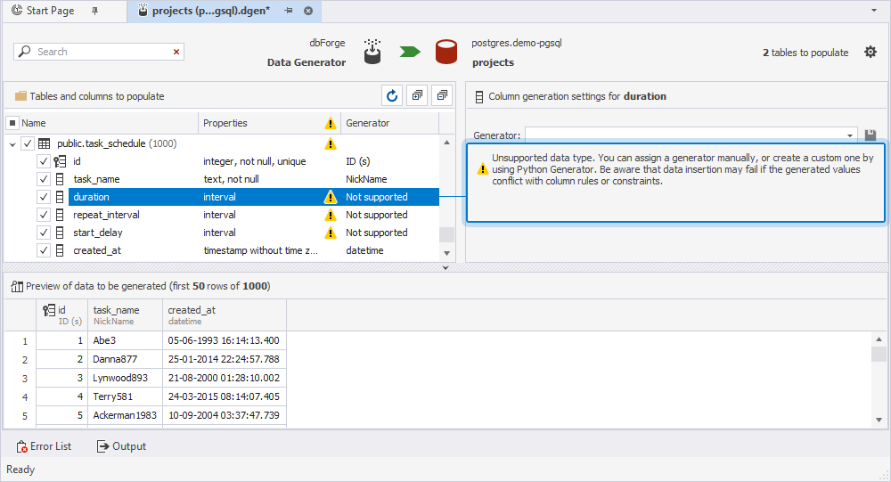Sort by the Name column header

point(108,123)
